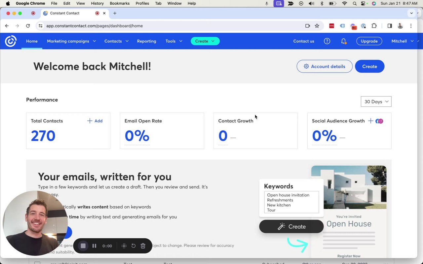Image resolution: width=423 pixels, height=264 pixels.
Task: Open the blue tag extension icon
Action: (342, 26)
